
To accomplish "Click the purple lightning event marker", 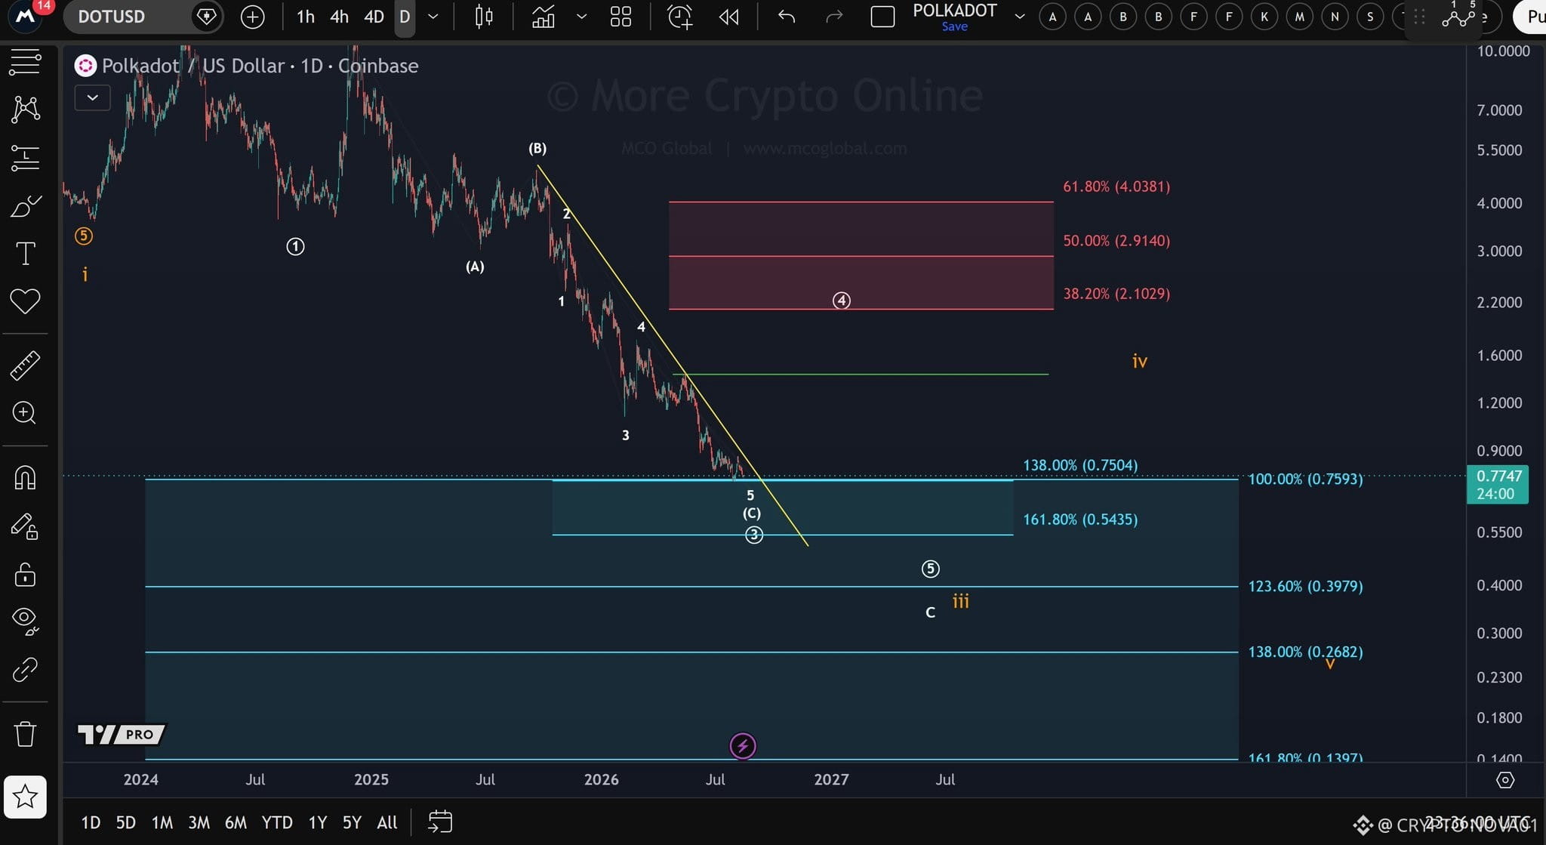I will click(743, 746).
